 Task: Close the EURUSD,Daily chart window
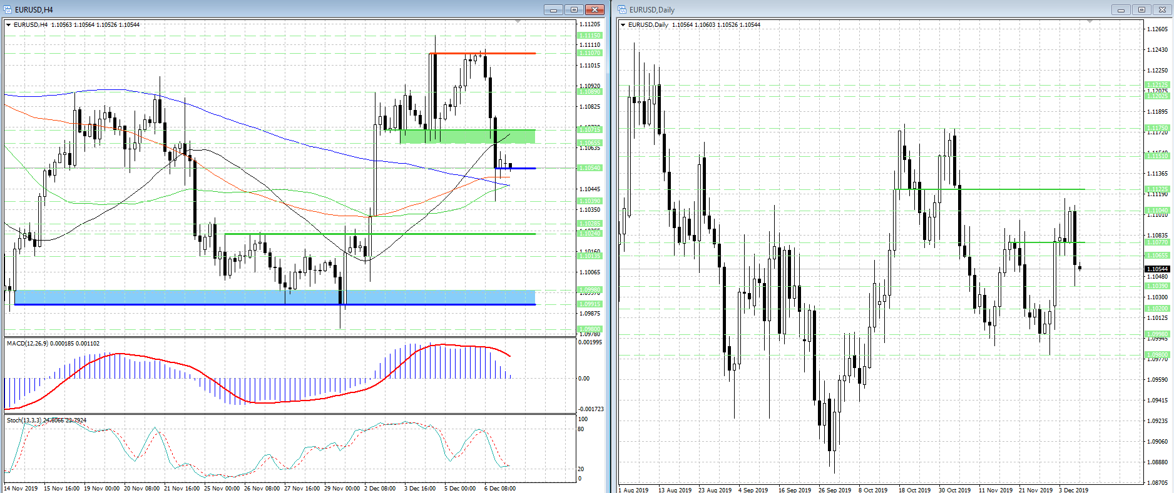[1162, 9]
